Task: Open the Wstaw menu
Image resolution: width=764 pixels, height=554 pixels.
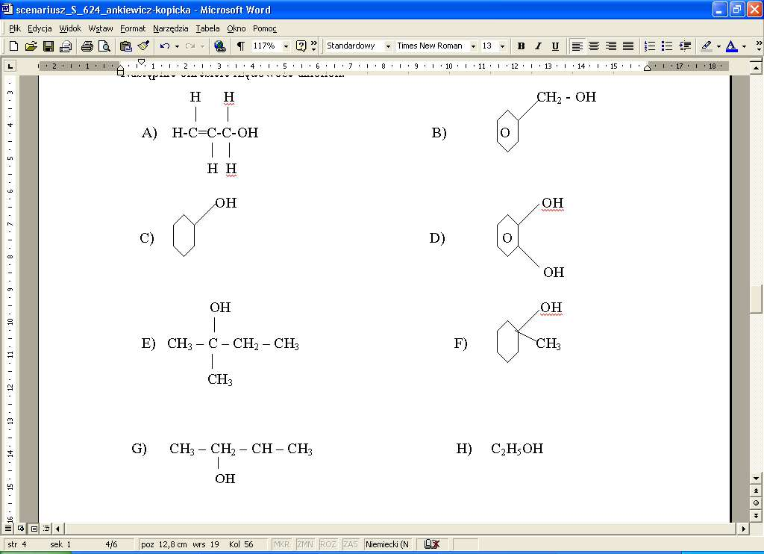Action: click(x=101, y=28)
